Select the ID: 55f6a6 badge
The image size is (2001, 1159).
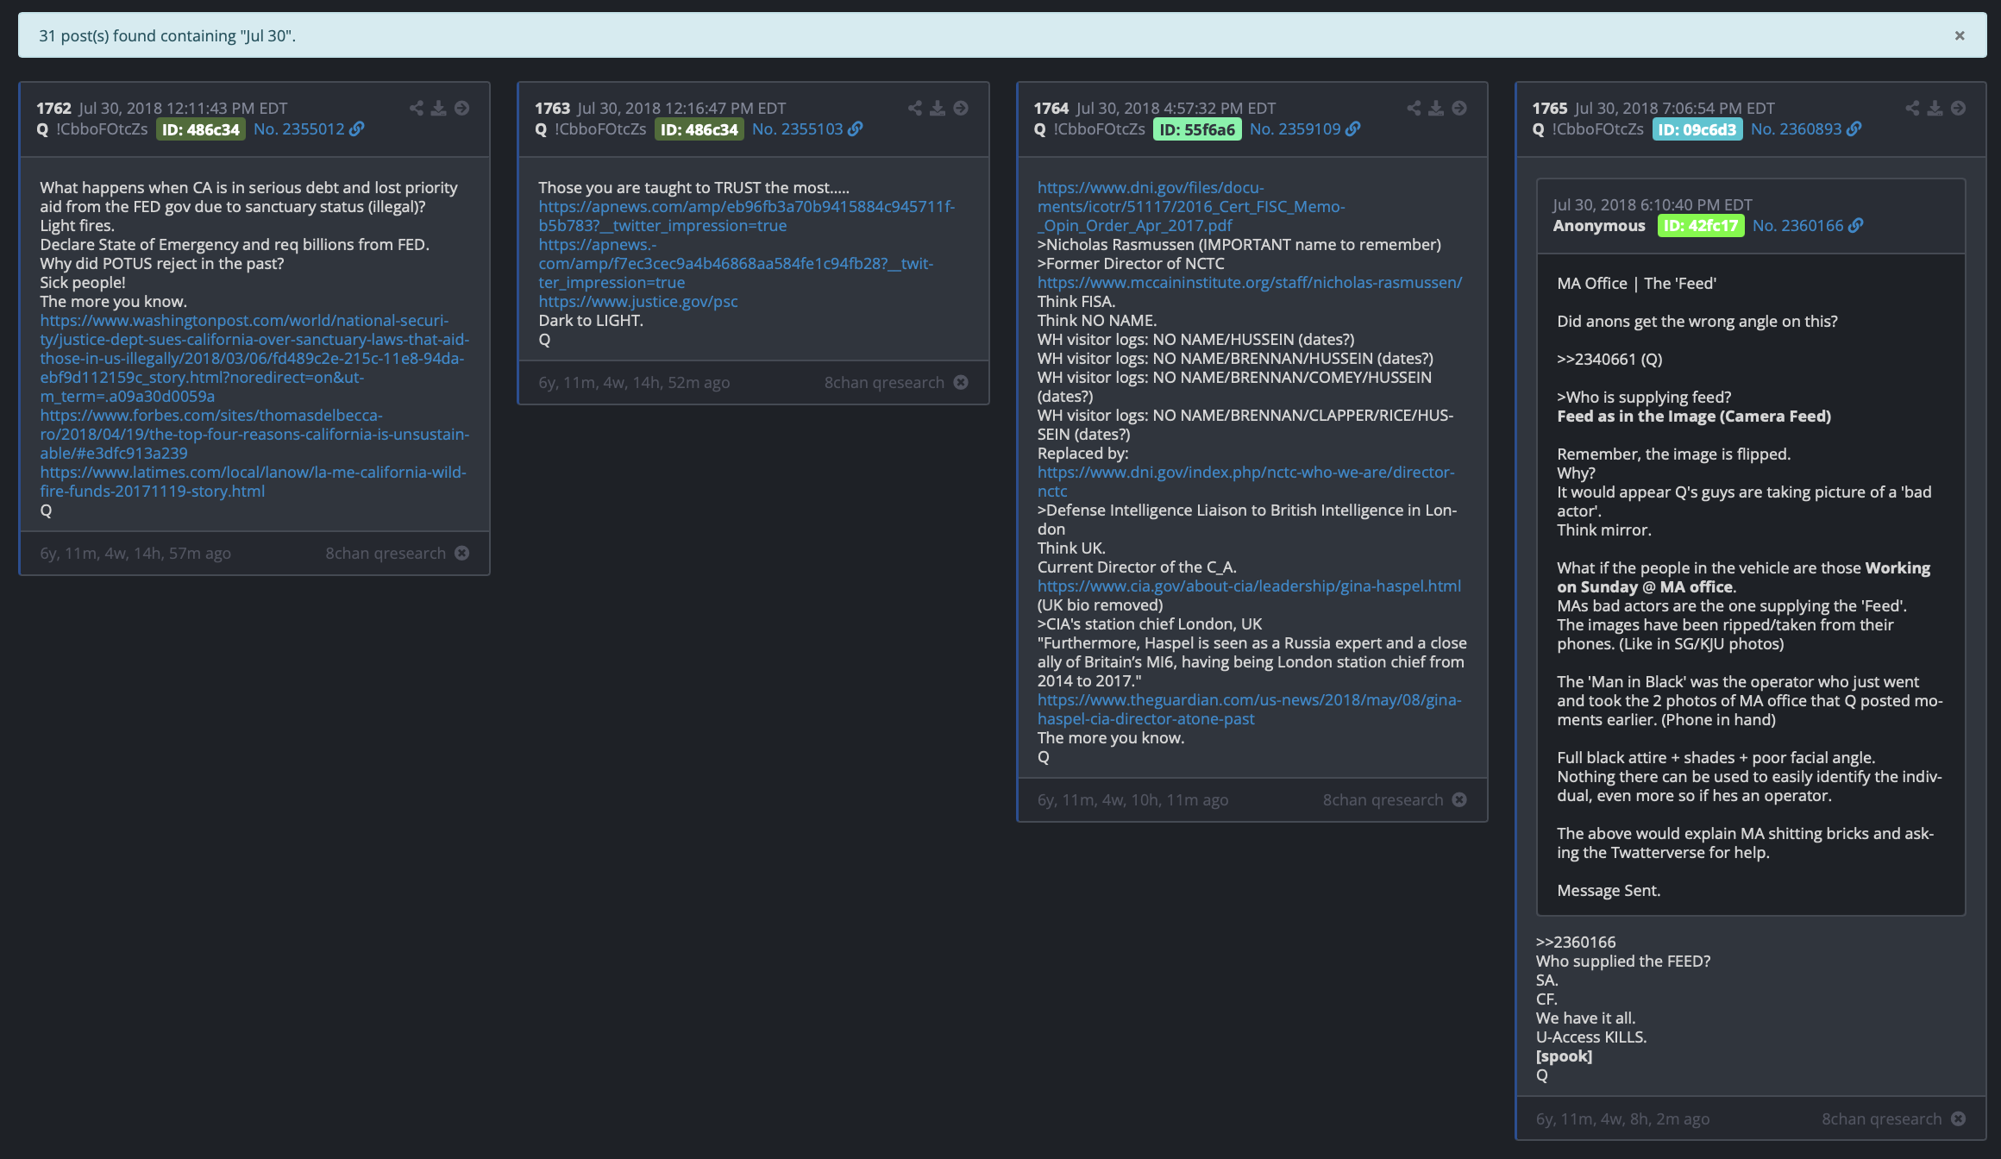click(1197, 129)
